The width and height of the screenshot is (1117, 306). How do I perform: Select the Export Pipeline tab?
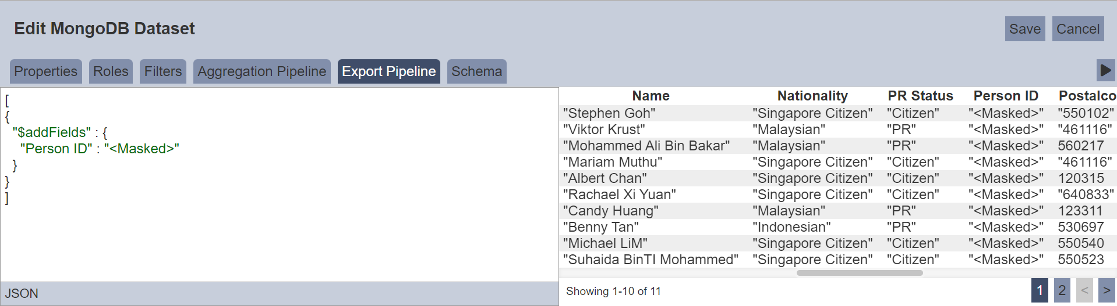point(388,71)
